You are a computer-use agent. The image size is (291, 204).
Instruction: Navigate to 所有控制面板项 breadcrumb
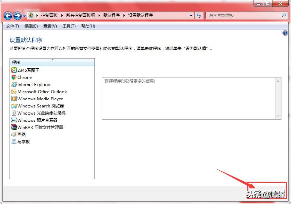(x=81, y=15)
